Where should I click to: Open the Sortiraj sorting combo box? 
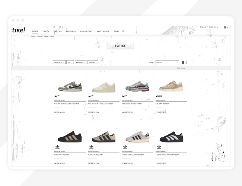pyautogui.click(x=167, y=62)
